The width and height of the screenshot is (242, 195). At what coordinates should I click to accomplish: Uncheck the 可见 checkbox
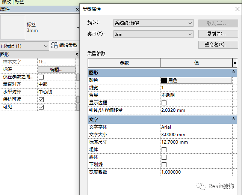[x=41, y=107]
